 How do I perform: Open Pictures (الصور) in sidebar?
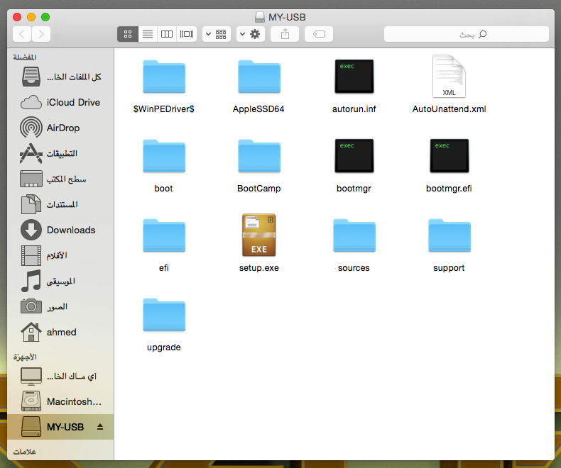(60, 307)
